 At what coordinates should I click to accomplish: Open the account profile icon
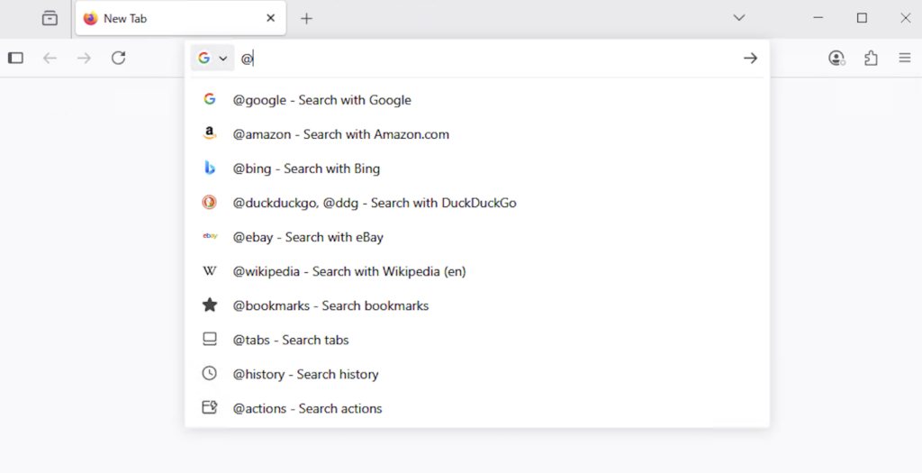(x=836, y=58)
